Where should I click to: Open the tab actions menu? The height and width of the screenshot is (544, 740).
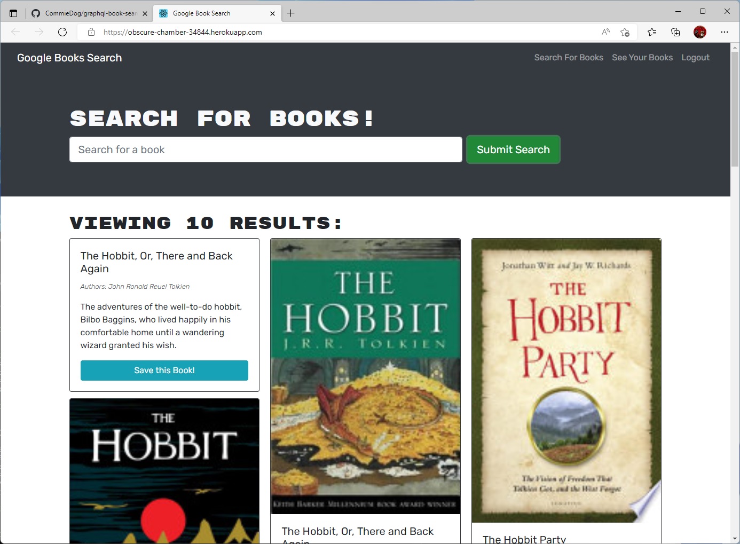pos(13,13)
